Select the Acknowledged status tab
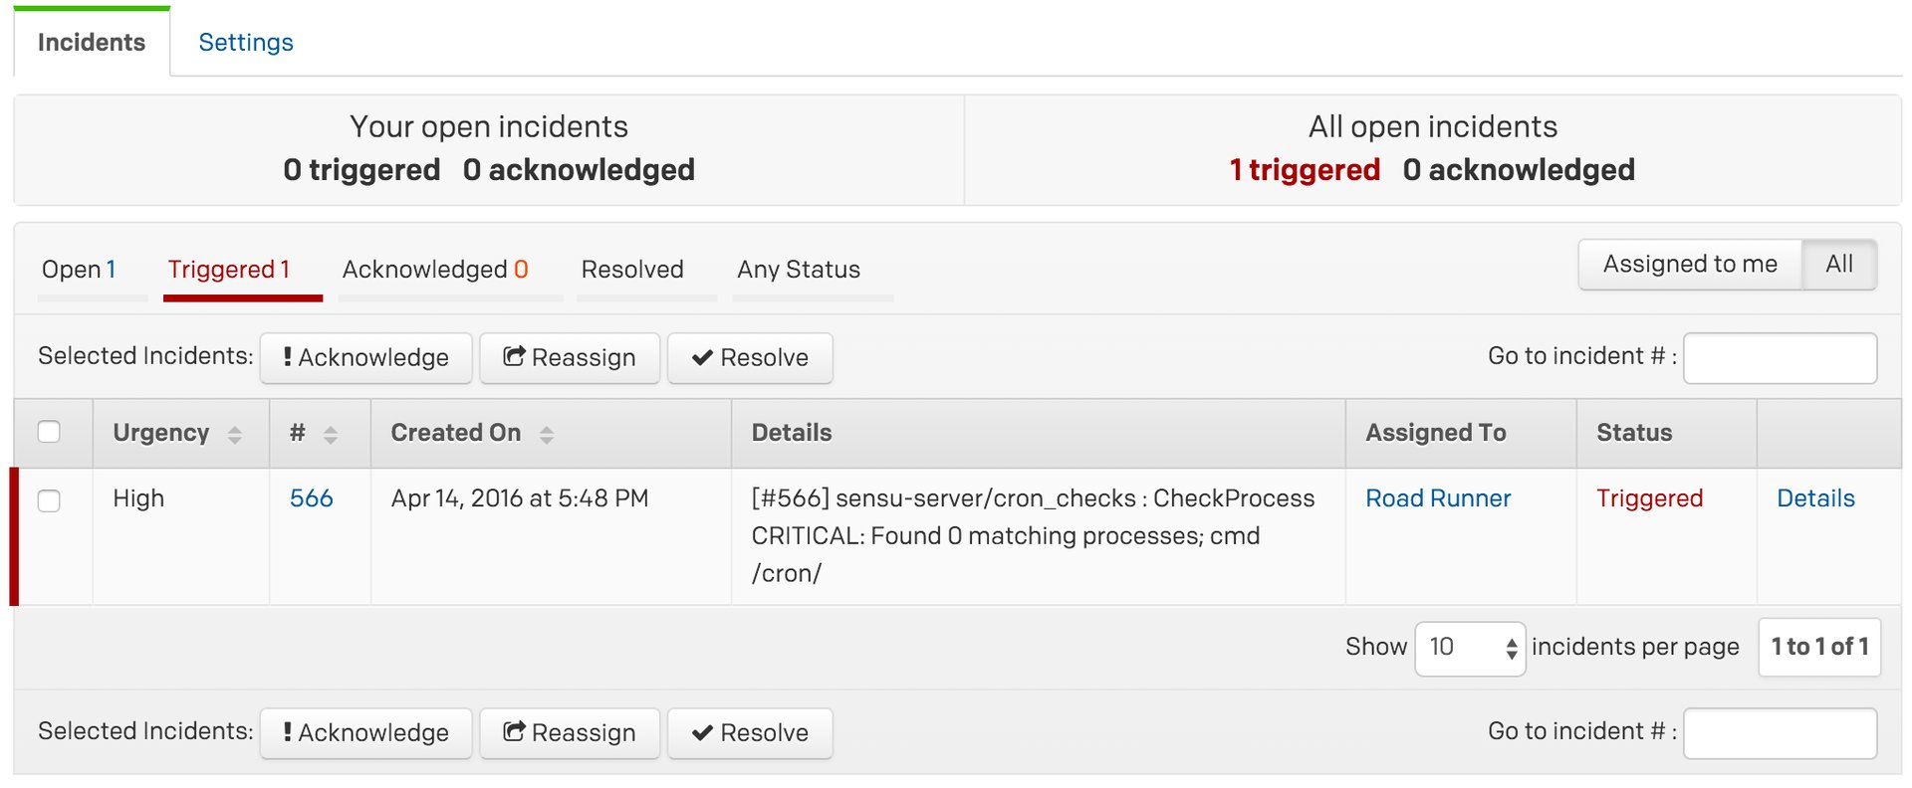The width and height of the screenshot is (1912, 788). (435, 270)
